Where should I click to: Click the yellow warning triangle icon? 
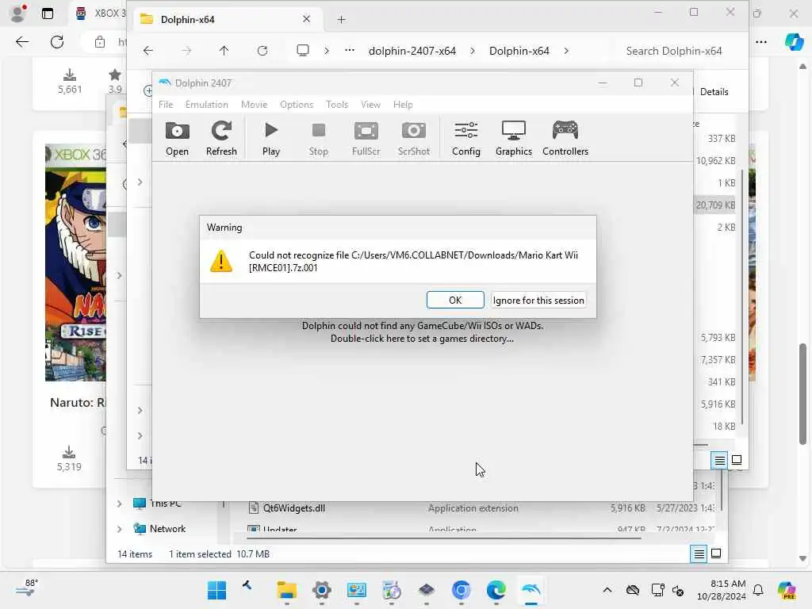point(221,261)
